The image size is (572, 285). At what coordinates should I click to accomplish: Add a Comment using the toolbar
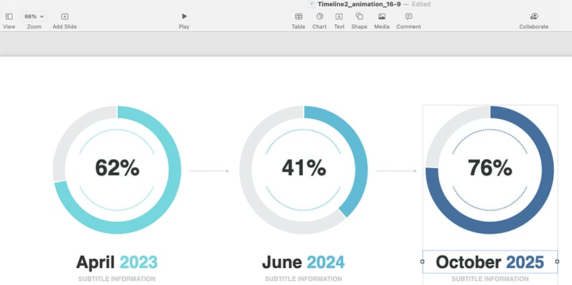tap(408, 16)
